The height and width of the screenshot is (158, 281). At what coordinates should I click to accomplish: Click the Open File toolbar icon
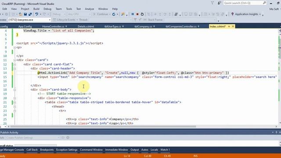(x=21, y=14)
